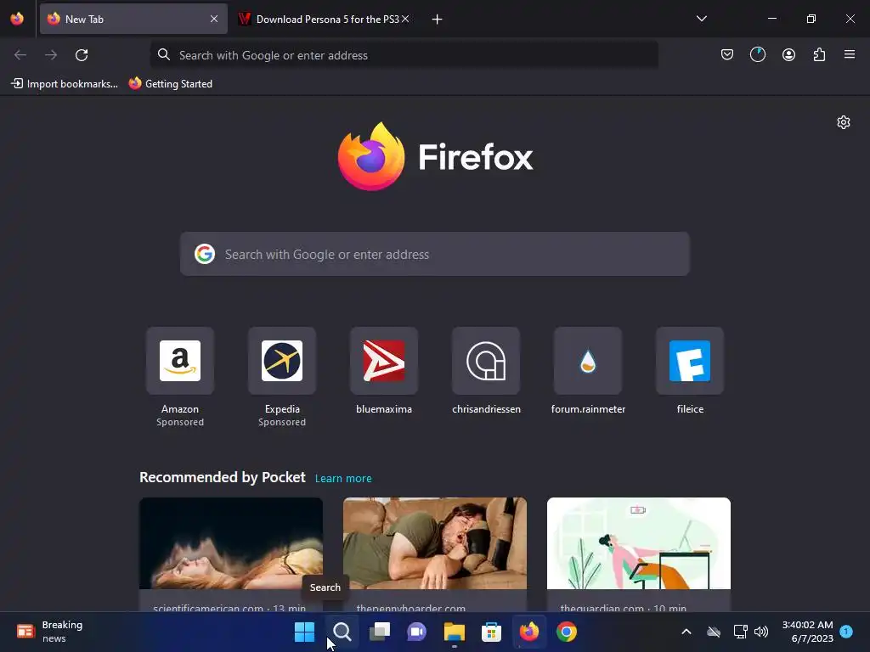The width and height of the screenshot is (870, 652).
Task: Click the taskbar Search magnifier icon
Action: [x=342, y=632]
